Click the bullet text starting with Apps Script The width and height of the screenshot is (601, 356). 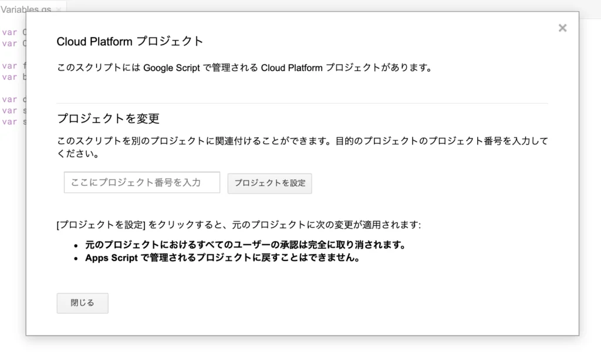(222, 257)
